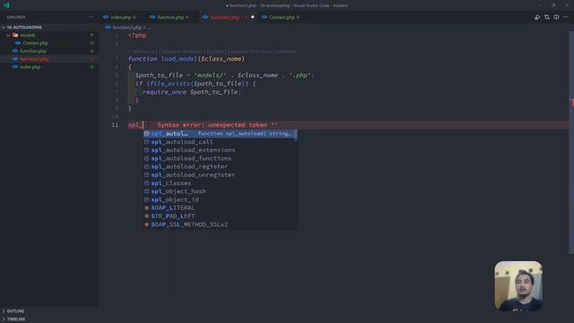Choose STR_PAD_LEFT constant from suggestions
This screenshot has width=574, height=323.
220,216
